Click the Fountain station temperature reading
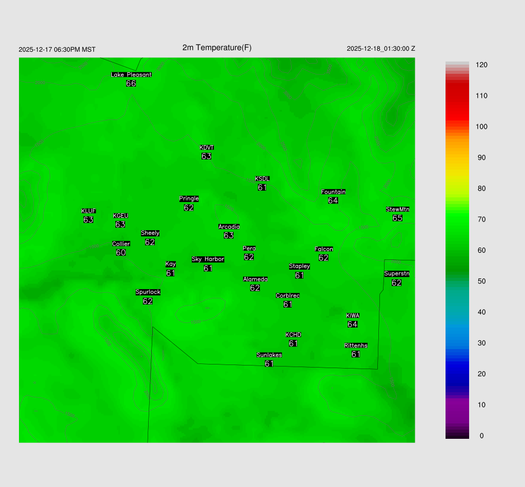Image resolution: width=525 pixels, height=487 pixels. pos(333,200)
